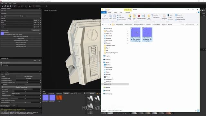Screen dimensions: 206x116
Task: Remove Normal map with X button
Action: pos(40,34)
